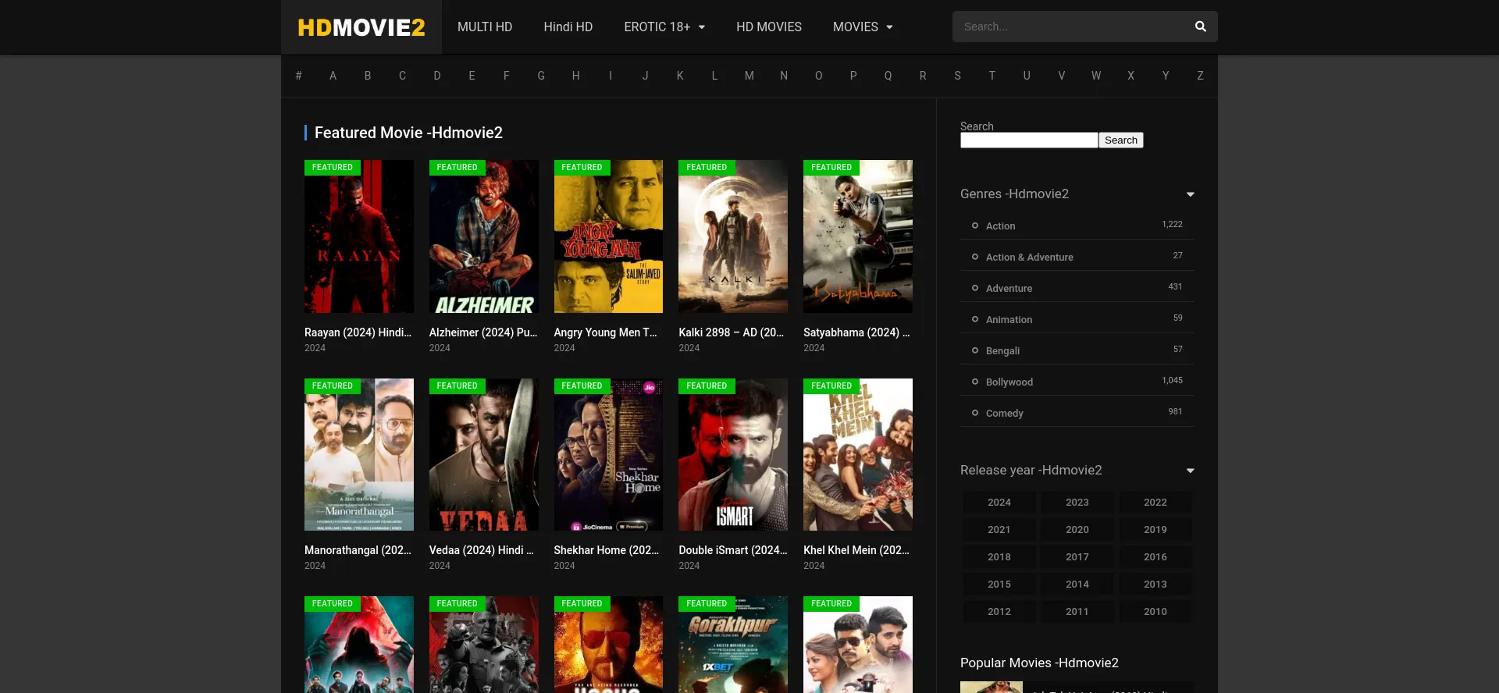Screen dimensions: 1499x693
Task: Click the sidebar search text box
Action: [1029, 140]
